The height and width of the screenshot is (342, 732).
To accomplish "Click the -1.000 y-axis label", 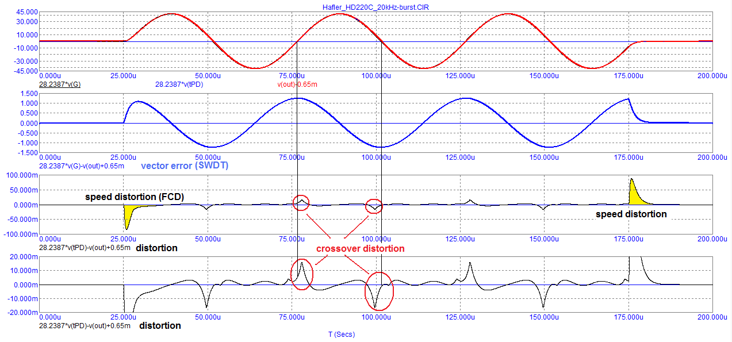I will (x=28, y=143).
